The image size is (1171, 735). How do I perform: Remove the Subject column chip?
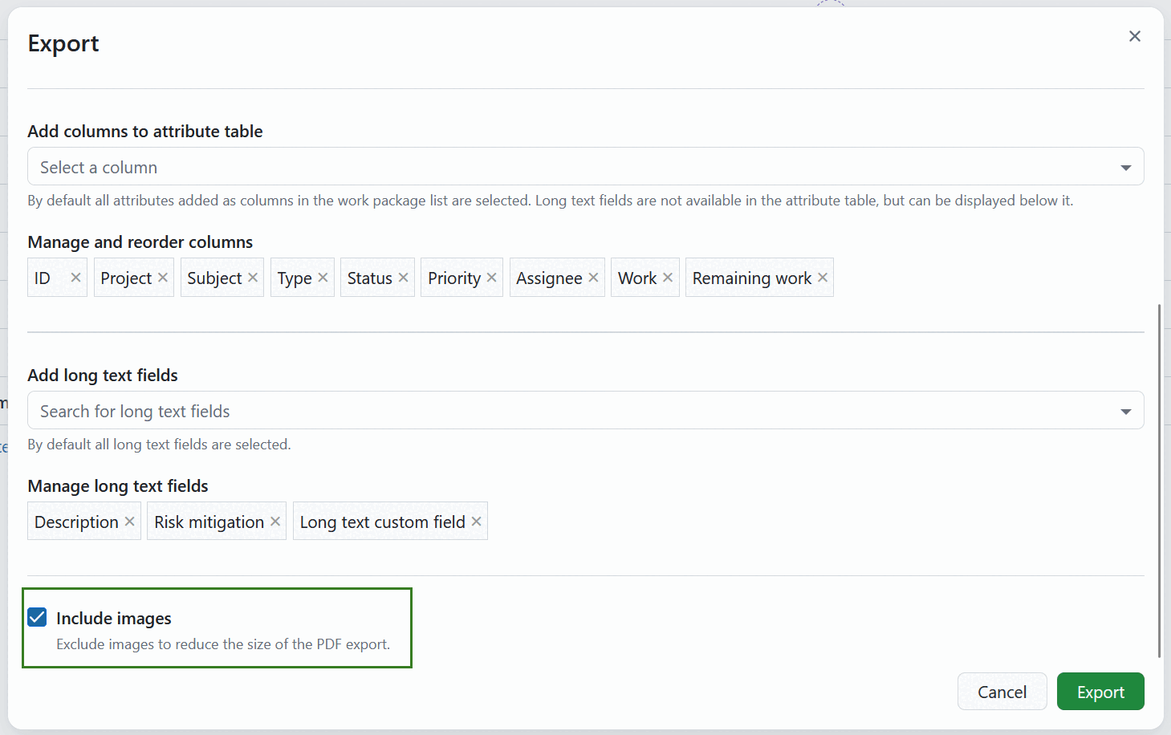coord(253,277)
